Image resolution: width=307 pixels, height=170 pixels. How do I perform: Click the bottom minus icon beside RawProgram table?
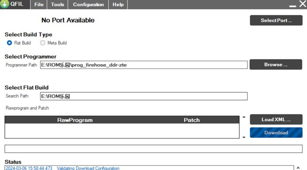tap(244, 137)
